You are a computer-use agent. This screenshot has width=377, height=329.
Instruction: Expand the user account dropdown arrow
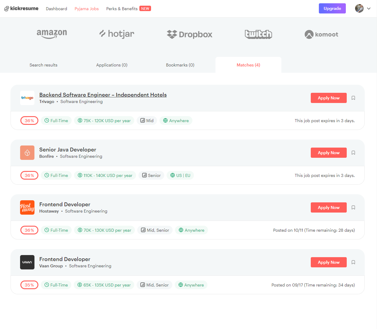tap(369, 9)
